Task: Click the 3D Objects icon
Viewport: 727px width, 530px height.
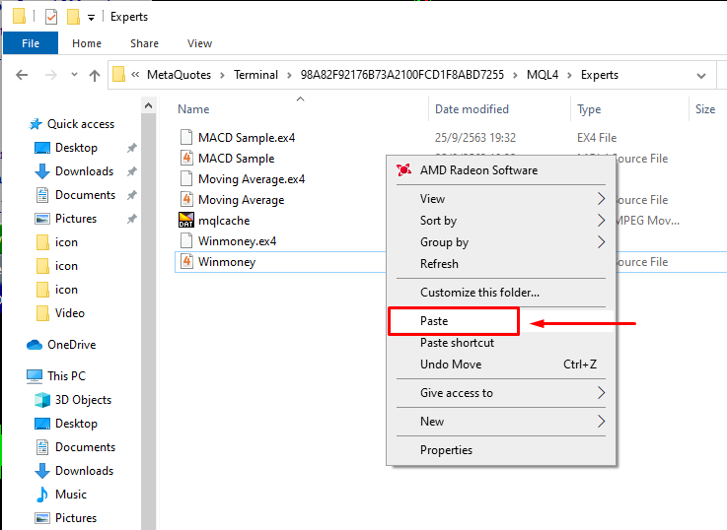Action: click(42, 400)
